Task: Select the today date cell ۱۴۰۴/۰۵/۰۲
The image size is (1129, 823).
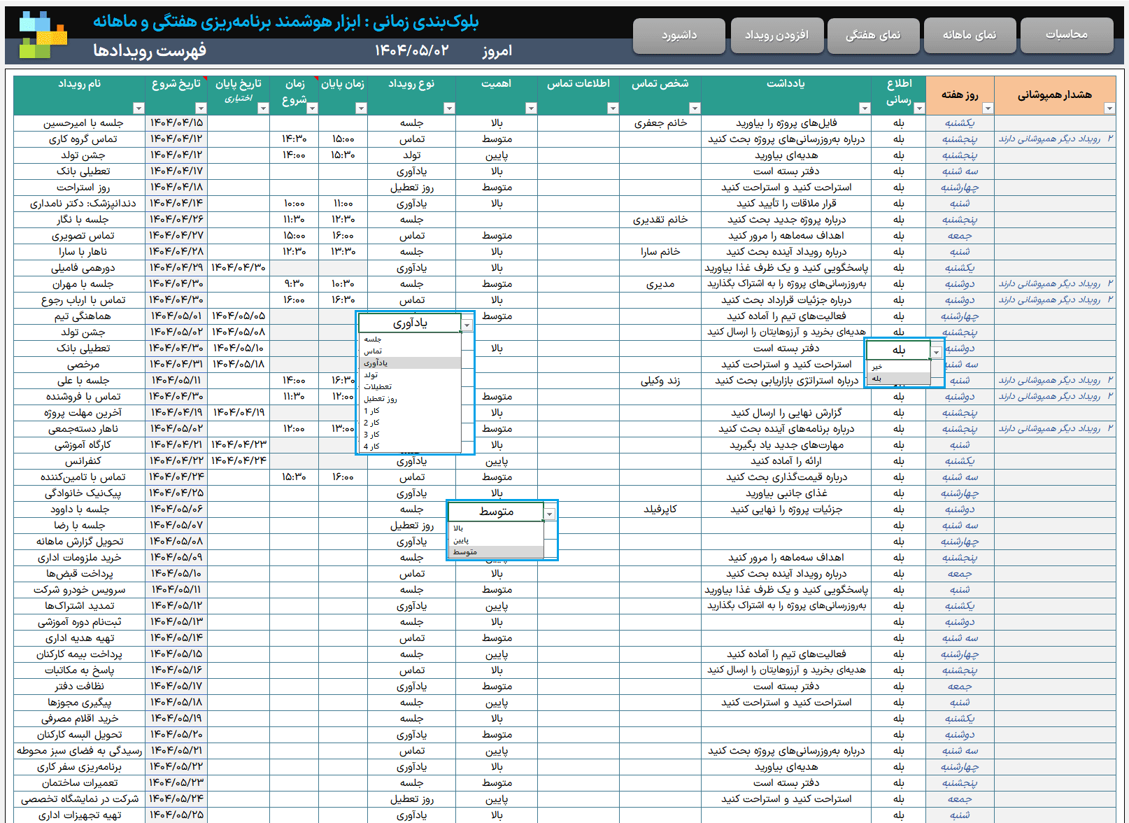Action: click(411, 50)
